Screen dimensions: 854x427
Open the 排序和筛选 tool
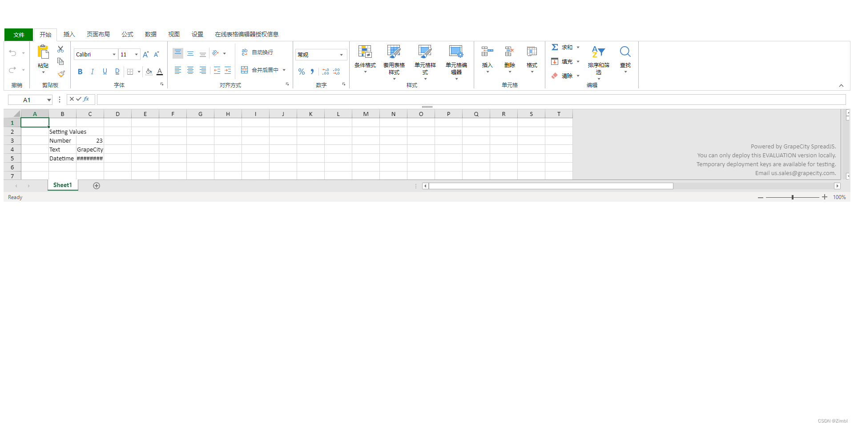pos(599,61)
